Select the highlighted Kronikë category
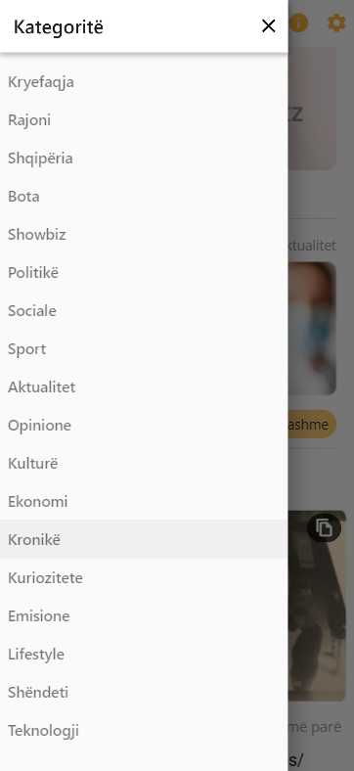The width and height of the screenshot is (354, 771). (144, 539)
